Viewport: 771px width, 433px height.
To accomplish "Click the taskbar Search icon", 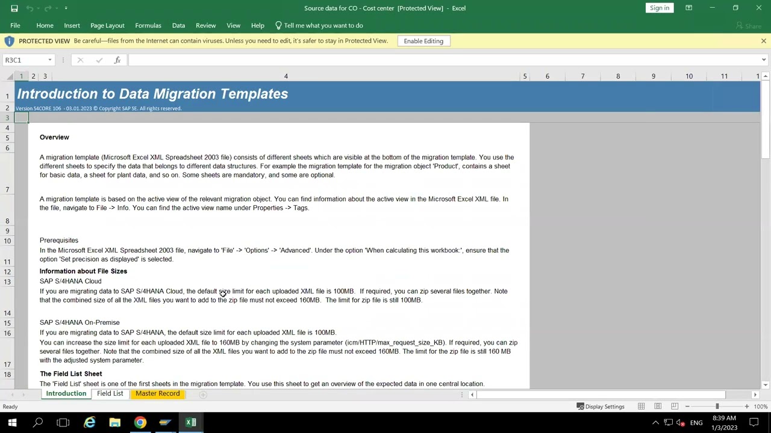I will (38, 422).
